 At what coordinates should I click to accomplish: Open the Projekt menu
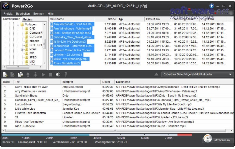coord(8,14)
